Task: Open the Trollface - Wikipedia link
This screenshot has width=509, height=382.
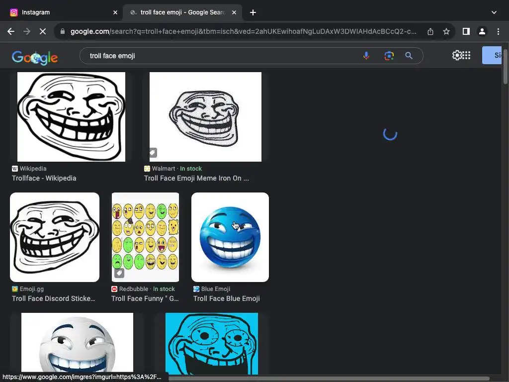Action: pos(44,178)
